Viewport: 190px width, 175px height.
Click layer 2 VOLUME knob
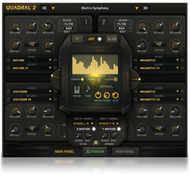pyautogui.click(x=142, y=26)
